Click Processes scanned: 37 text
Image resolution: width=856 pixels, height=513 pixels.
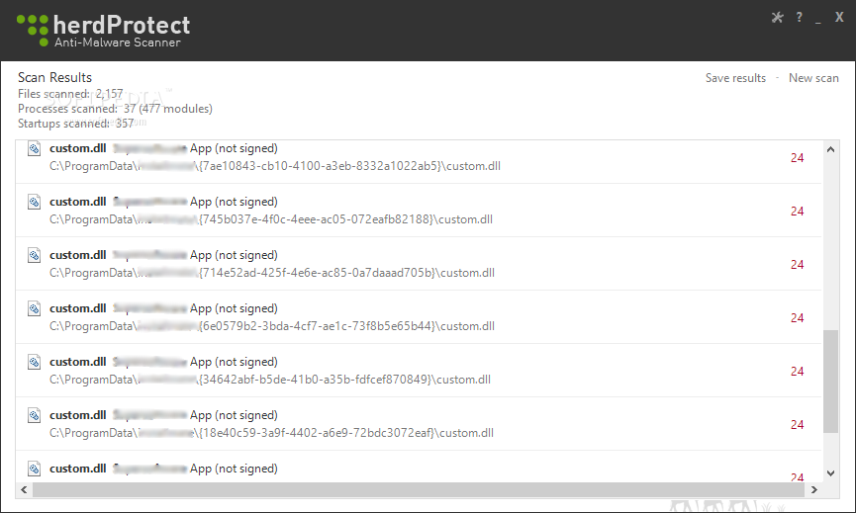point(115,109)
